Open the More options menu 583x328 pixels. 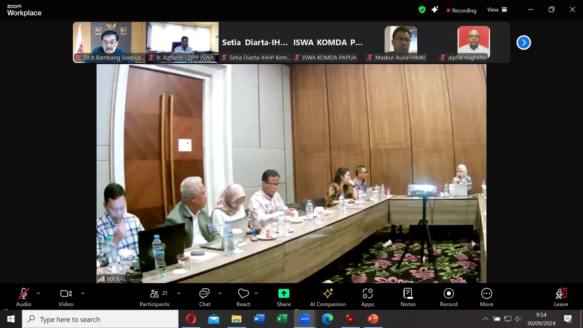(487, 297)
